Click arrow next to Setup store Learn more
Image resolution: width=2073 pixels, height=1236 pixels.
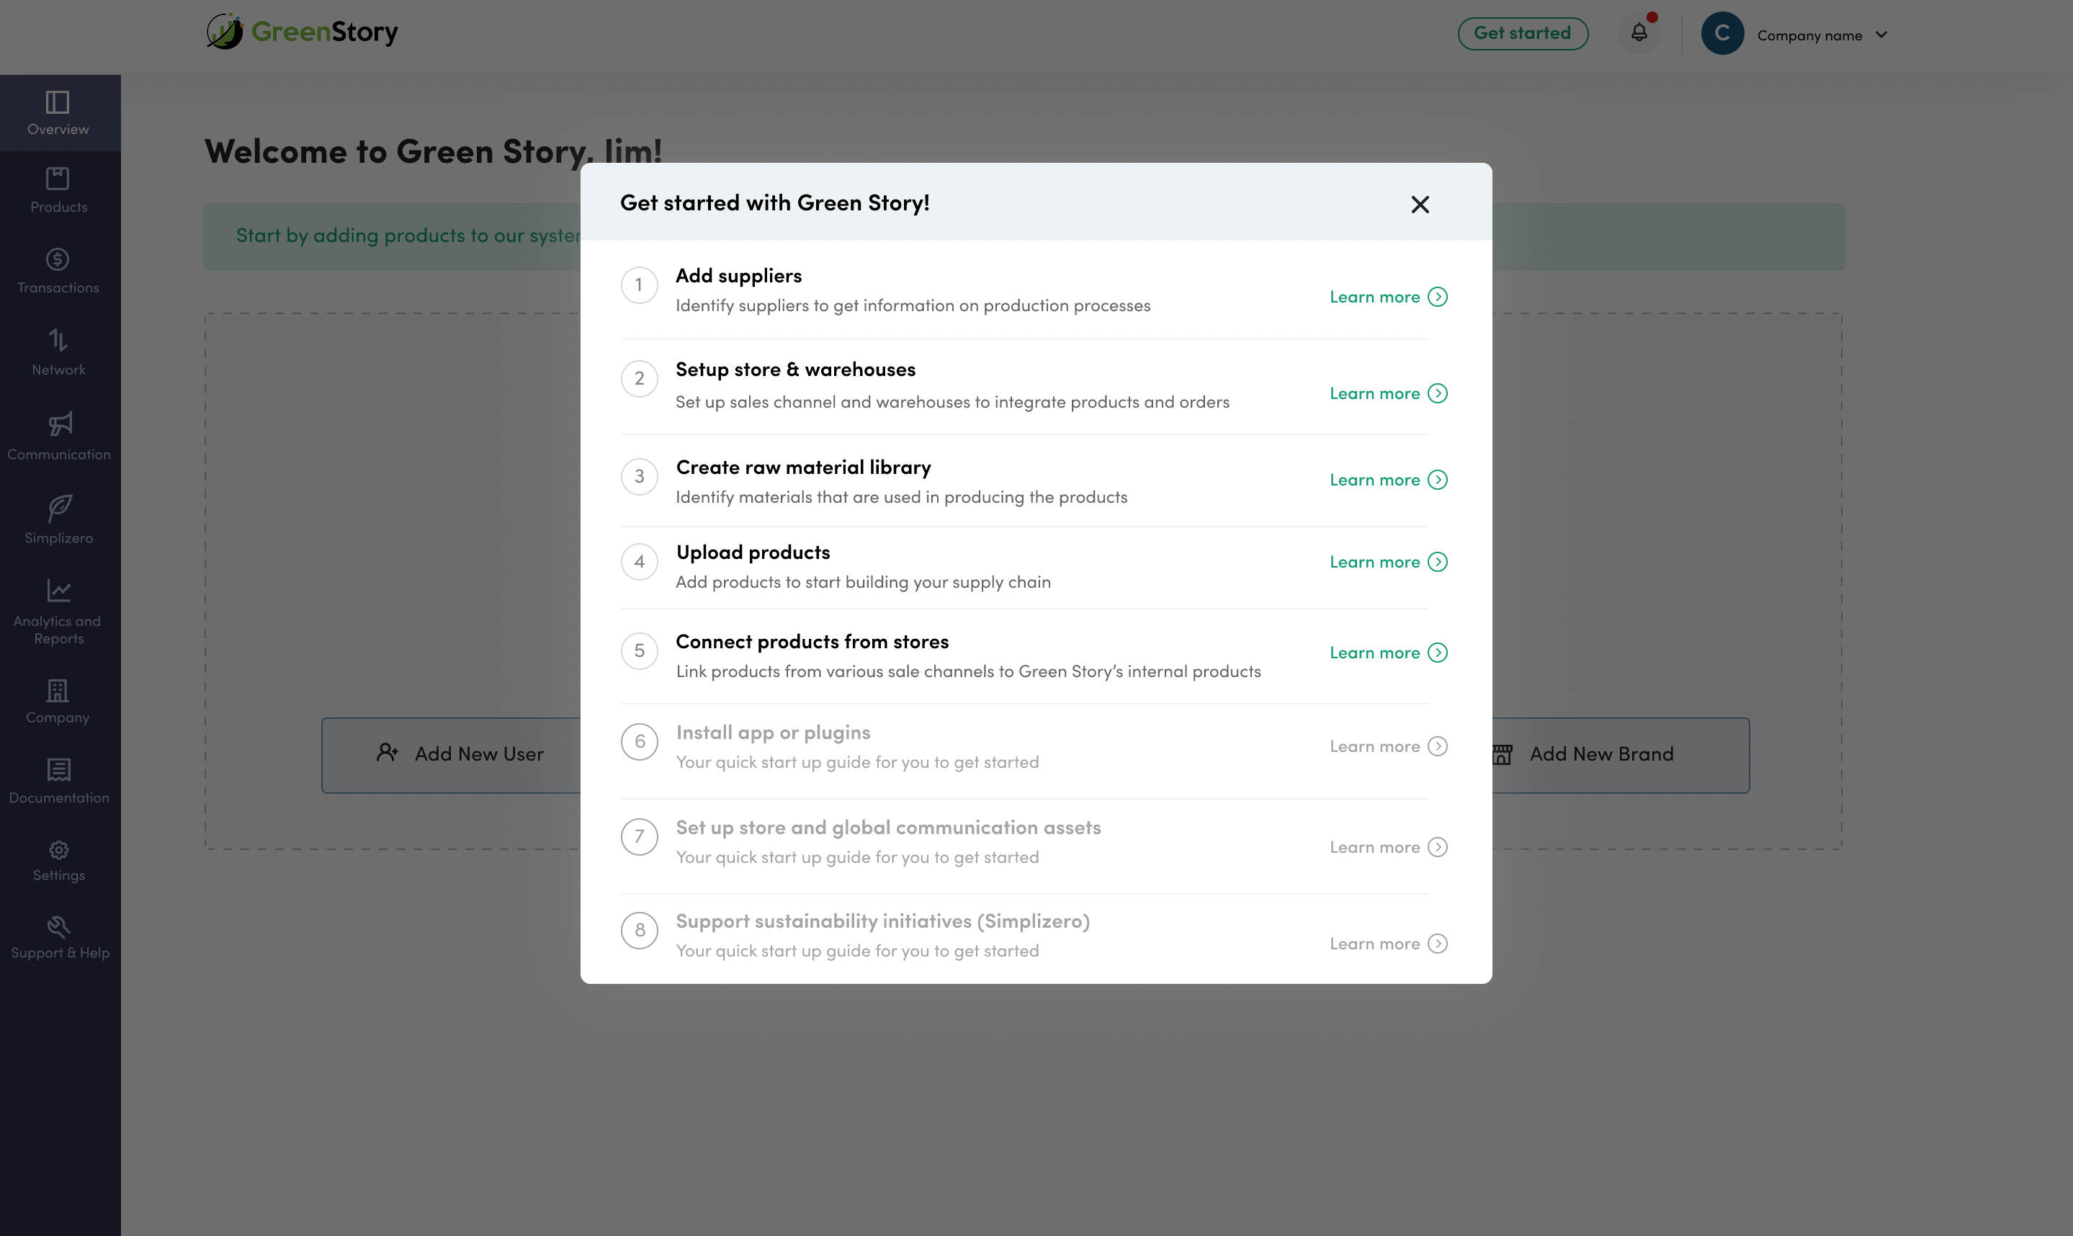coord(1438,393)
